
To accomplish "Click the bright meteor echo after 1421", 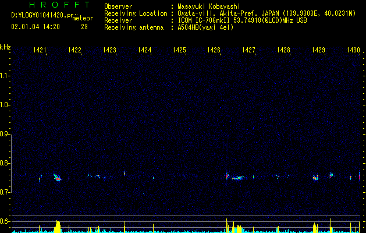I will tap(58, 178).
